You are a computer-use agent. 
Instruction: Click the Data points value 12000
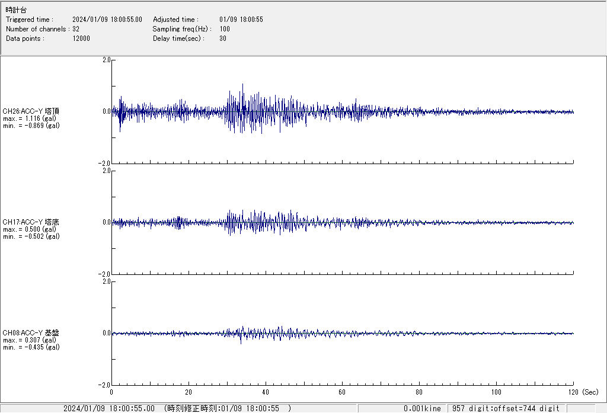(81, 39)
